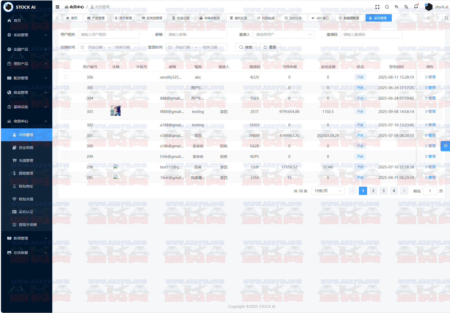Click the font size icon in header
Image resolution: width=450 pixels, height=313 pixels.
[x=396, y=7]
